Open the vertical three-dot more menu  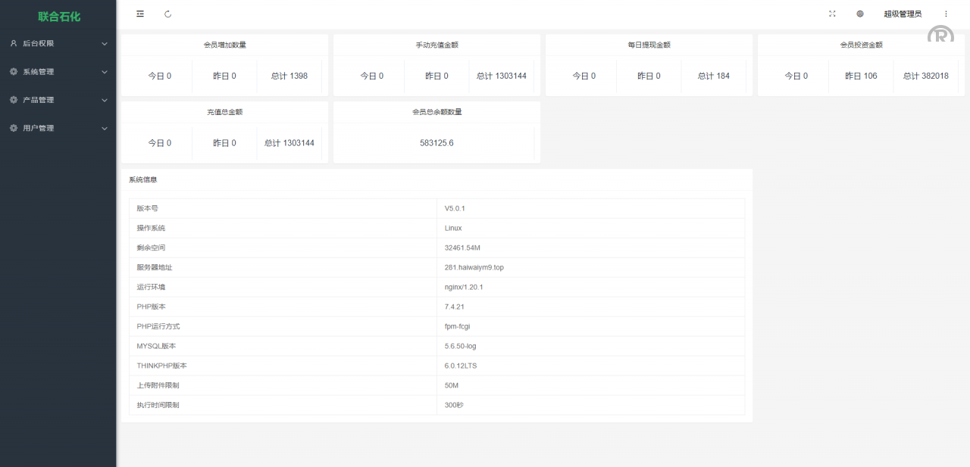946,14
